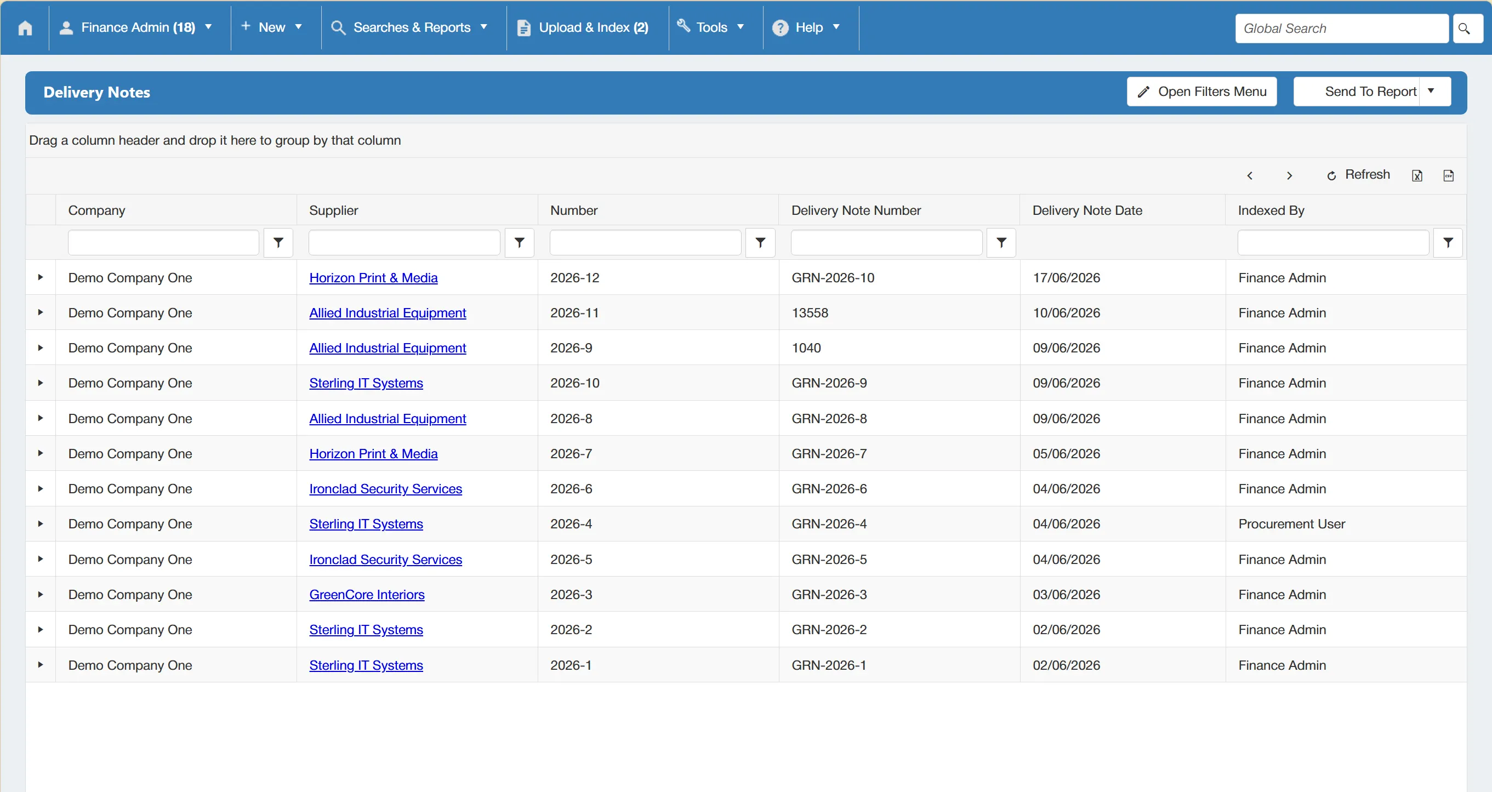Select the Procurement User cell
Viewport: 1492px width, 792px height.
[1346, 524]
